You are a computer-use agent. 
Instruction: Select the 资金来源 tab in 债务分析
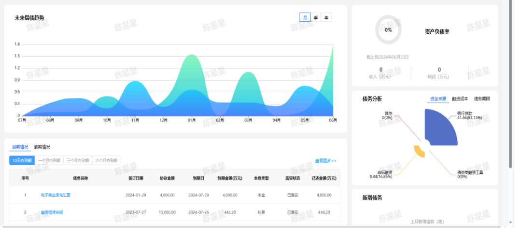click(x=438, y=99)
